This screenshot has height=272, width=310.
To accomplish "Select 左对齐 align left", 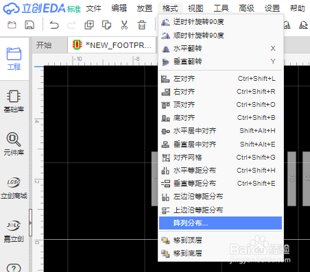I will pos(220,79).
